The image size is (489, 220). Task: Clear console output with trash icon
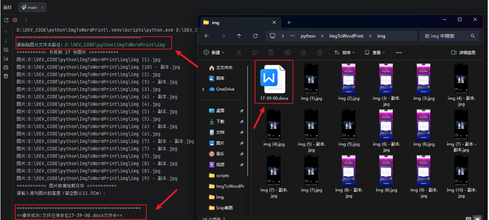(x=6, y=76)
